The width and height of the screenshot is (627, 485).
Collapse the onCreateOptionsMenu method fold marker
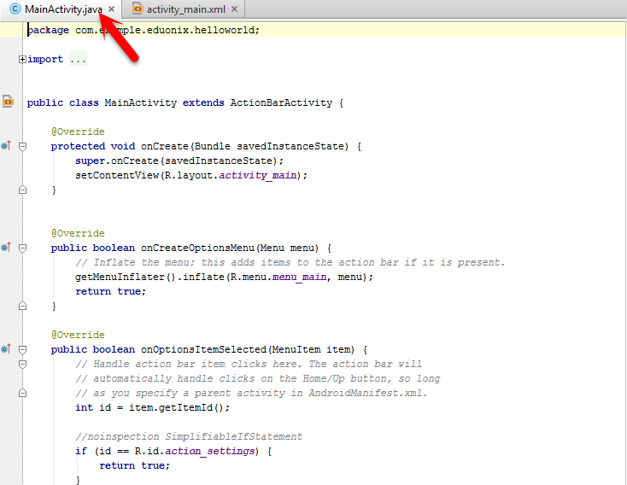[x=23, y=248]
